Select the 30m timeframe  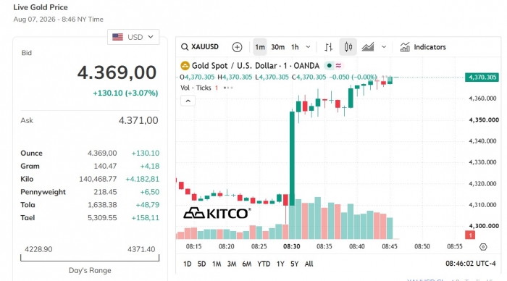(277, 47)
